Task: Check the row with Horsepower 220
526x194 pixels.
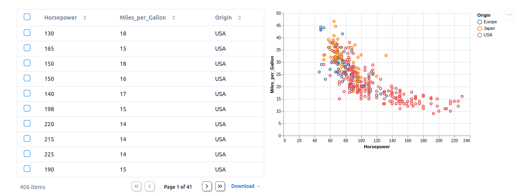Action: [27, 123]
